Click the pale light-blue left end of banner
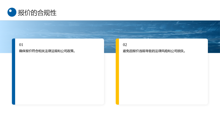 6,37
